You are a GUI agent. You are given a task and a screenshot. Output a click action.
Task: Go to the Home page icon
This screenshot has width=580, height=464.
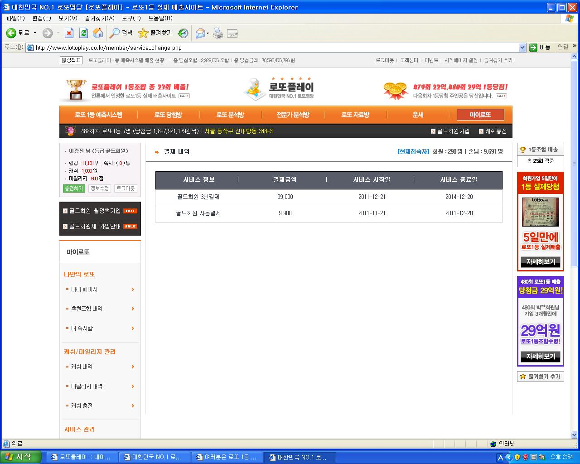[x=97, y=33]
